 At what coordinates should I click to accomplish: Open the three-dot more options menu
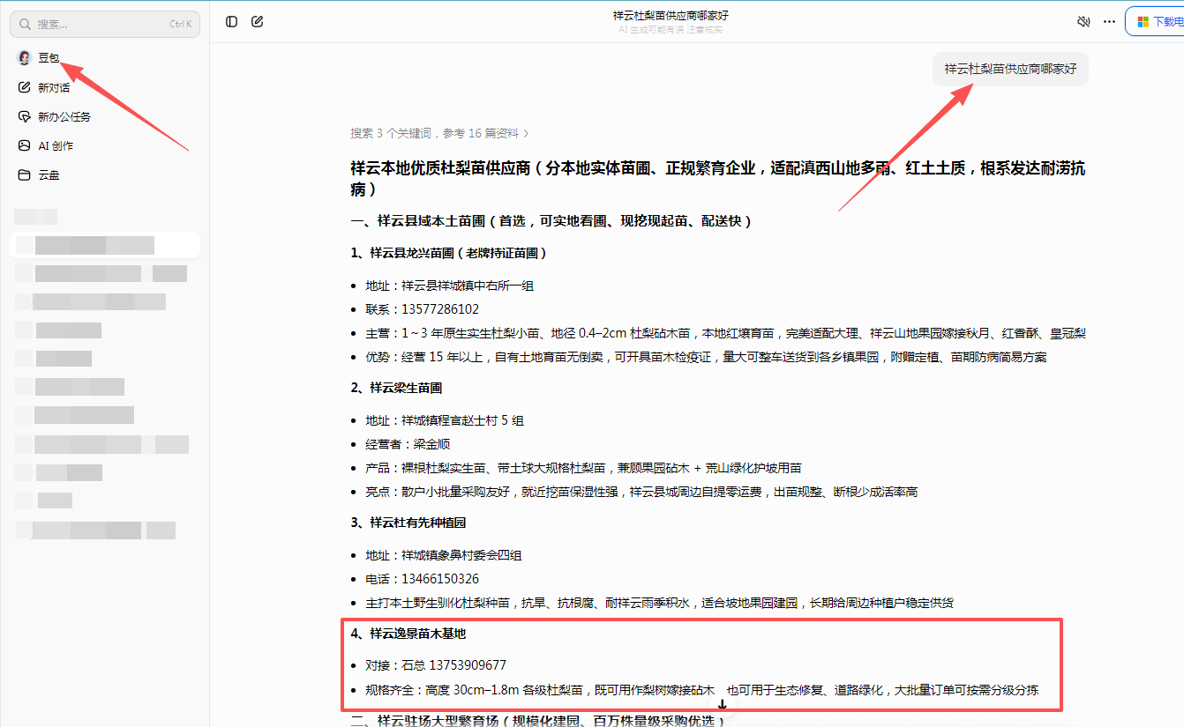pos(1110,22)
